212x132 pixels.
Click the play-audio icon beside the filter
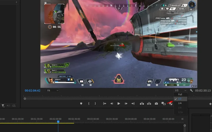coord(8,106)
